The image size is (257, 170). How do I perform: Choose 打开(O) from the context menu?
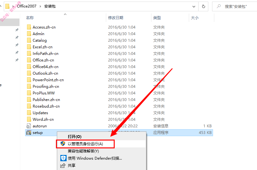coord(74,137)
